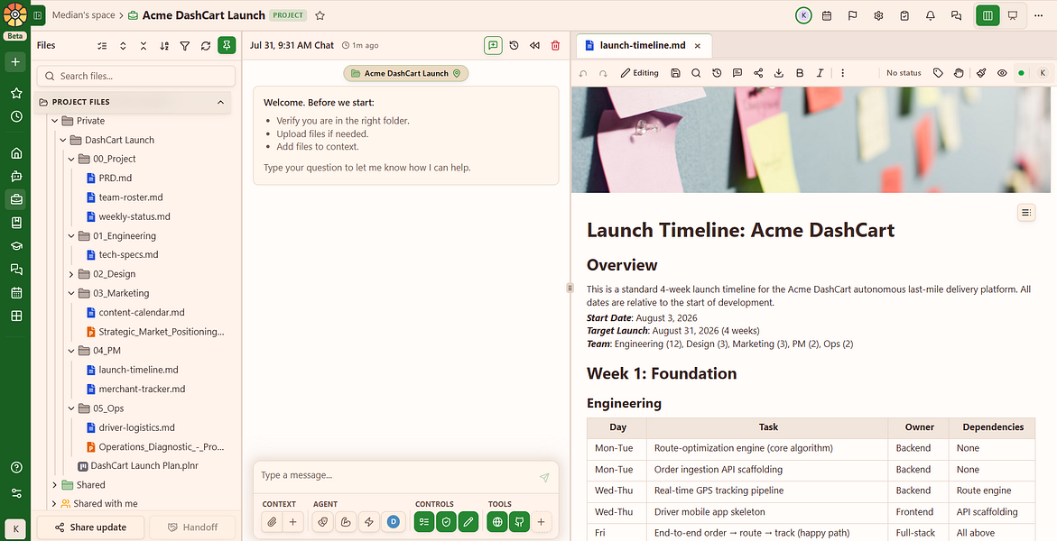This screenshot has width=1057, height=541.
Task: Open document comments icon in editor toolbar
Action: (x=737, y=73)
